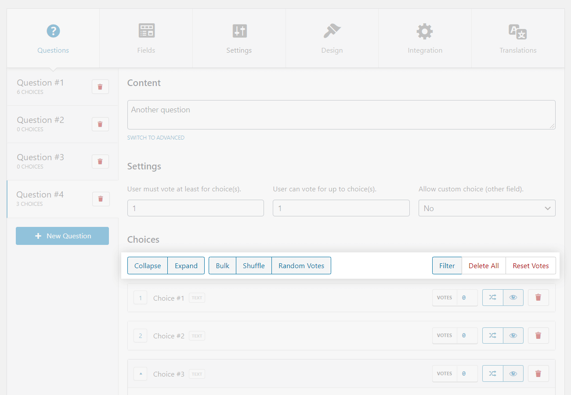Image resolution: width=571 pixels, height=395 pixels.
Task: Click the Collapse choices button
Action: 148,266
